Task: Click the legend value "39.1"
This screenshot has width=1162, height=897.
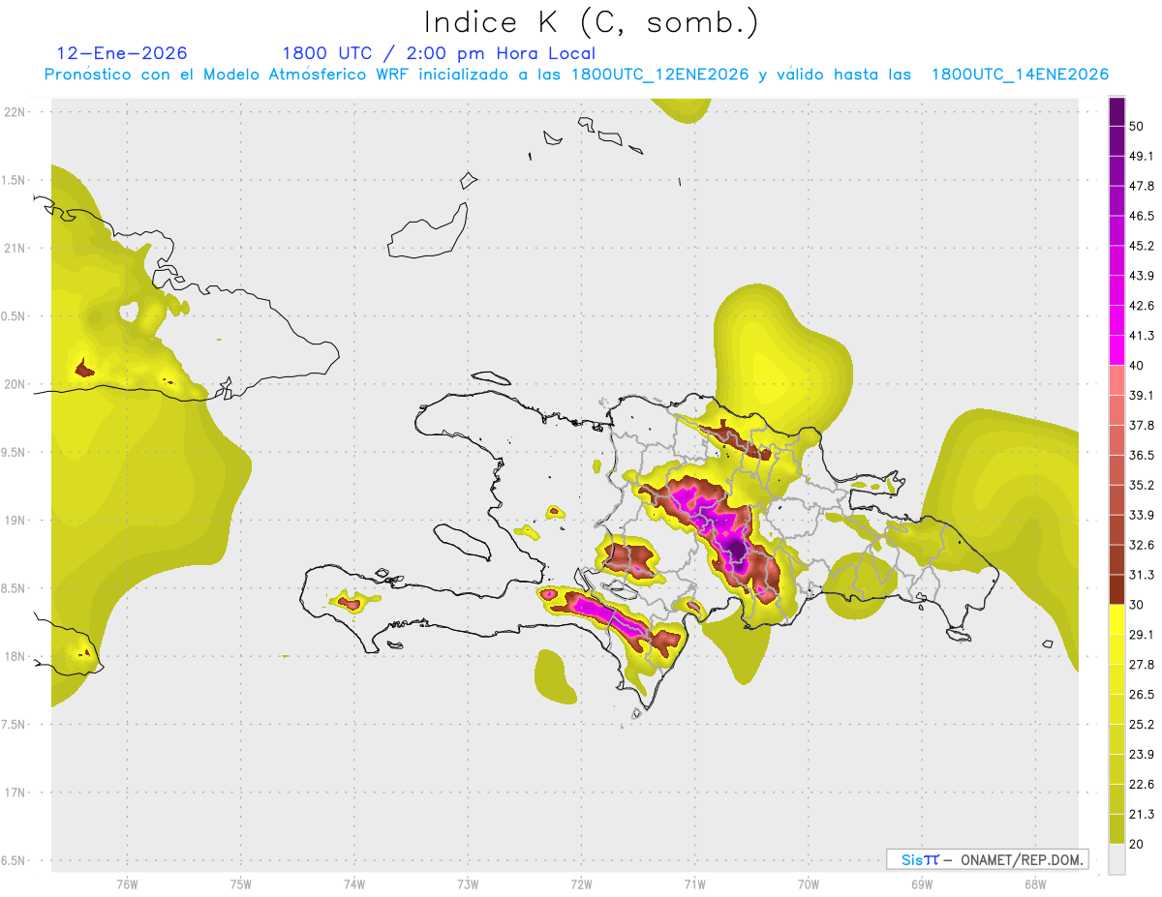Action: [x=1142, y=396]
